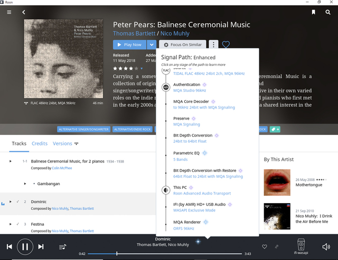Open the play queue icon

[63, 246]
